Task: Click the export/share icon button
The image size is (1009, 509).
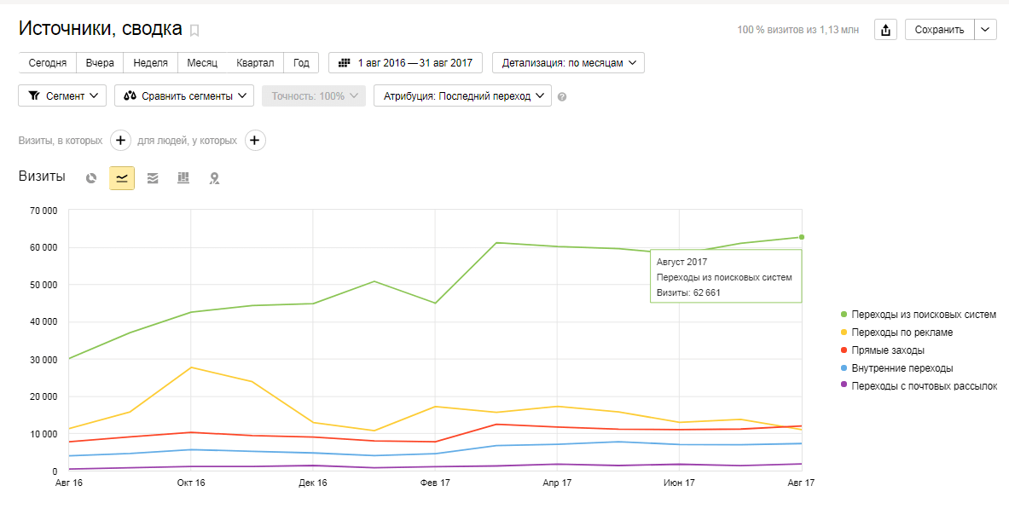Action: pos(885,30)
